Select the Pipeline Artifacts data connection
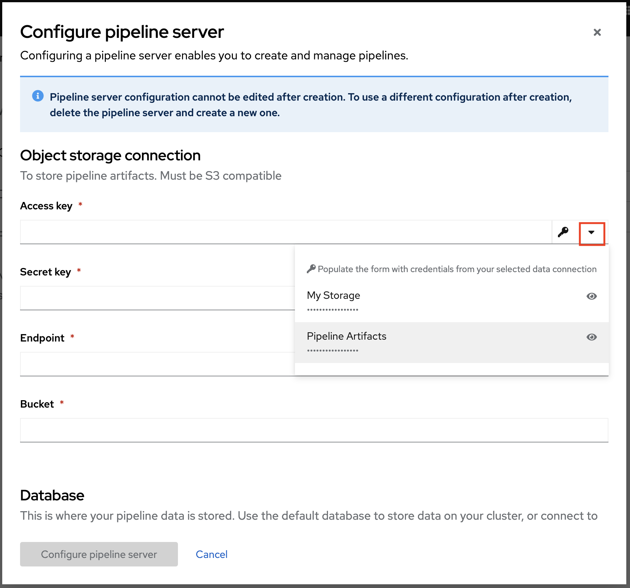 point(346,336)
